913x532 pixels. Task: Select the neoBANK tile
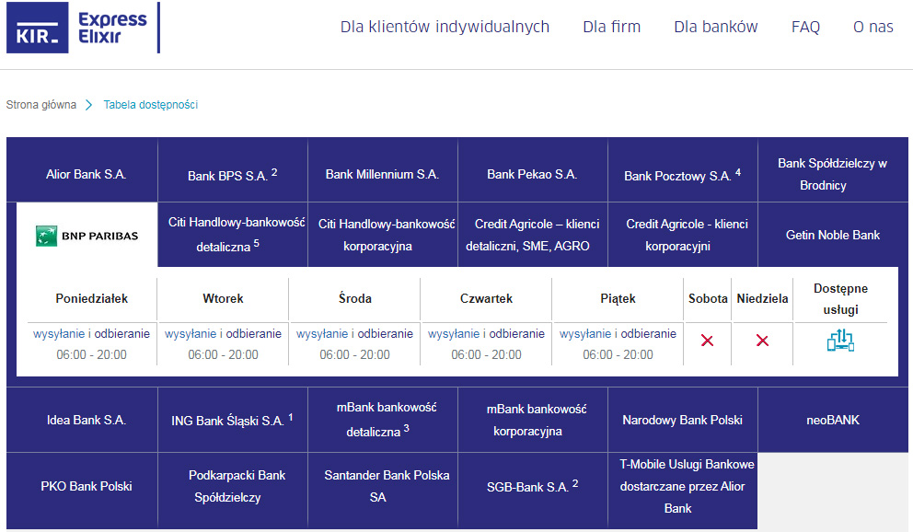click(x=833, y=420)
